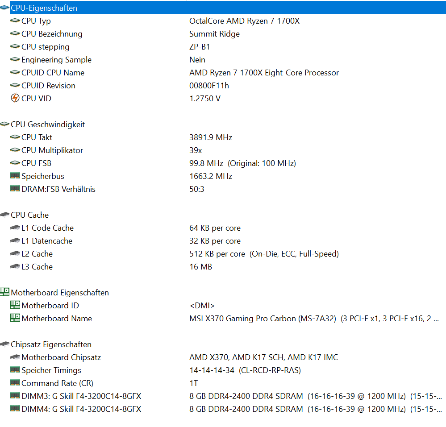Select the 39x multiplier value
The height and width of the screenshot is (427, 446).
(196, 150)
